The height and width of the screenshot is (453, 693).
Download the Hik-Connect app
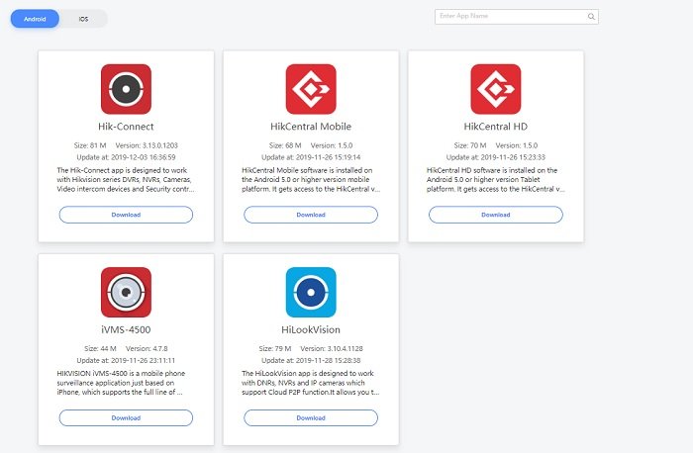[x=126, y=215]
